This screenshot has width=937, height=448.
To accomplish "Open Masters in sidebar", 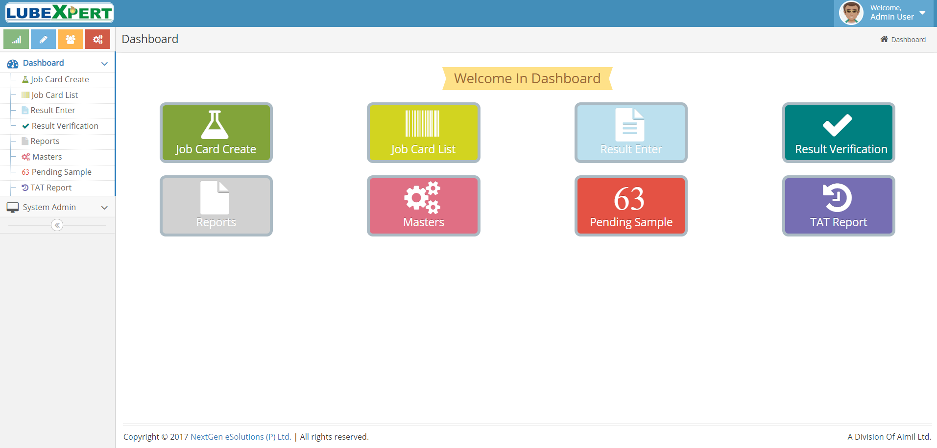I will point(47,157).
